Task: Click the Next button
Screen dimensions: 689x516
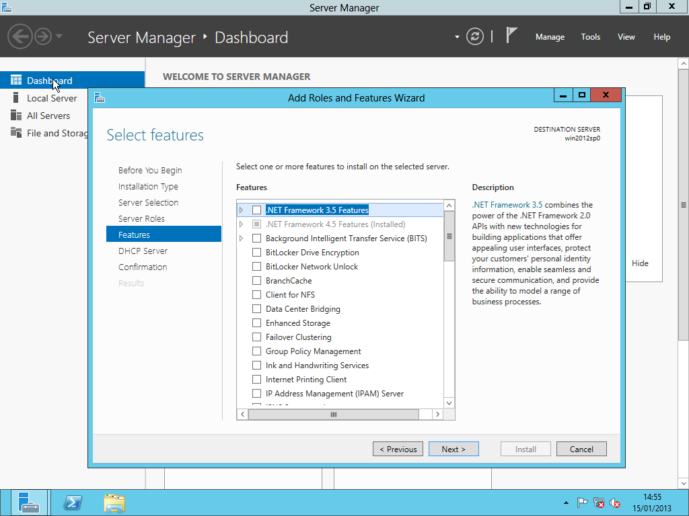Action: pyautogui.click(x=453, y=449)
